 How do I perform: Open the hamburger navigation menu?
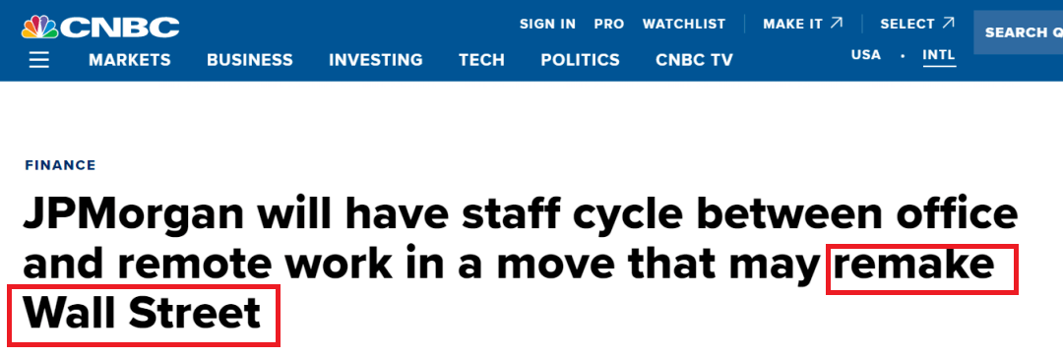pos(39,60)
